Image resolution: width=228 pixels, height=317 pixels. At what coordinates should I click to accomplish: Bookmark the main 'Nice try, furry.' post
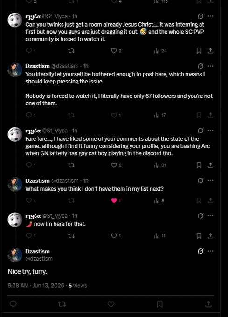pos(159,304)
